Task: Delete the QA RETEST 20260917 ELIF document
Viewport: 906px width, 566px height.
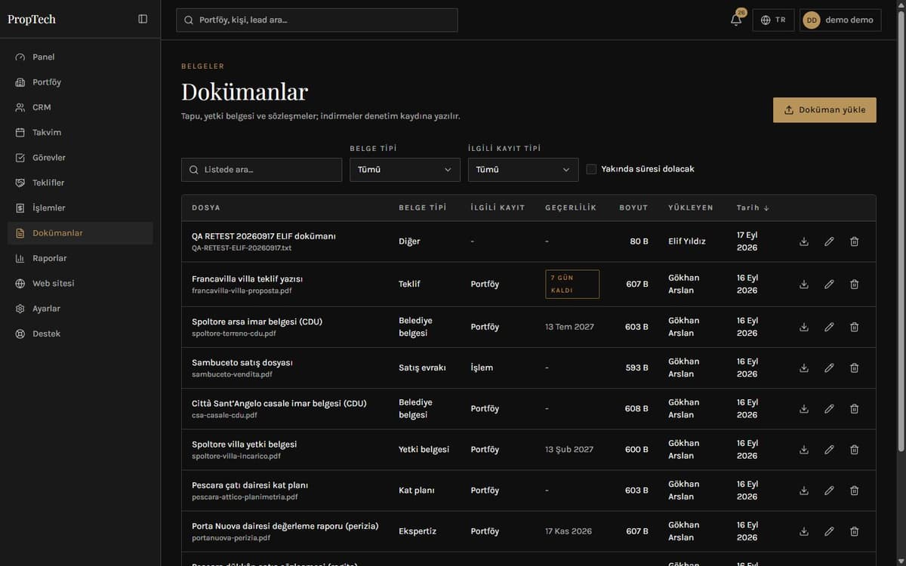Action: point(854,241)
